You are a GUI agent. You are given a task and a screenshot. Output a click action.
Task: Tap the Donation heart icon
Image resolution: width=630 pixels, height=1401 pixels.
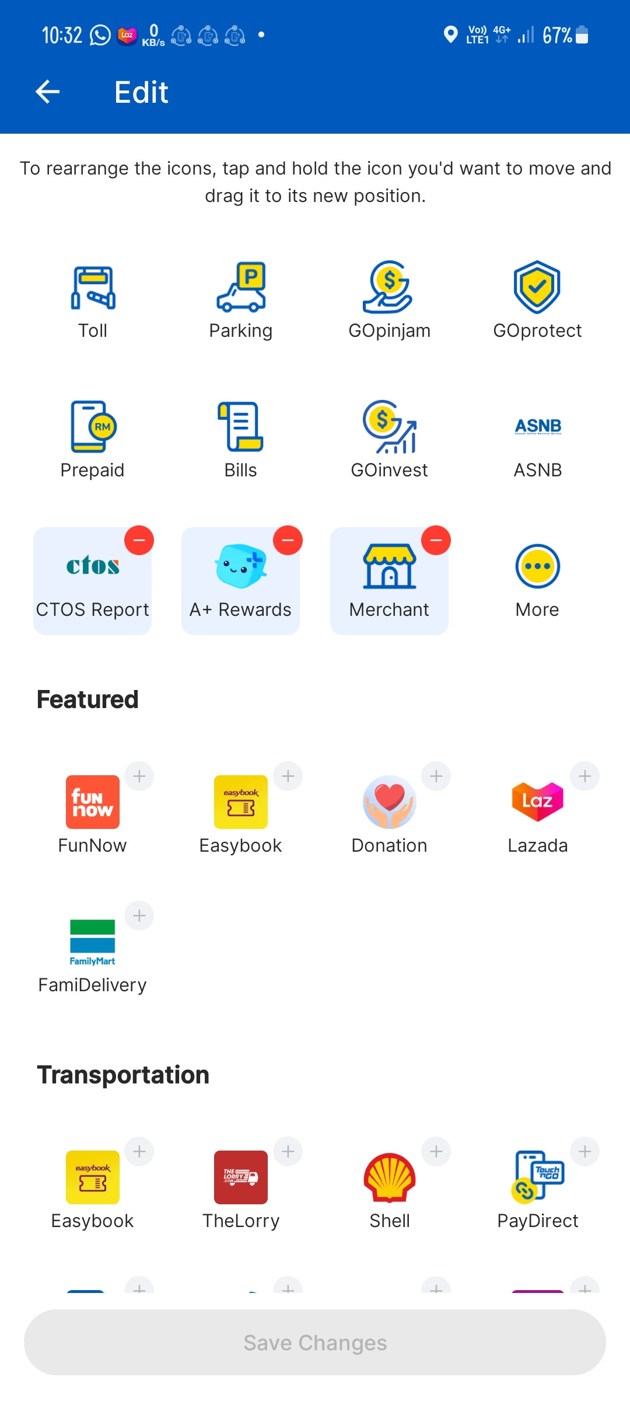point(389,802)
